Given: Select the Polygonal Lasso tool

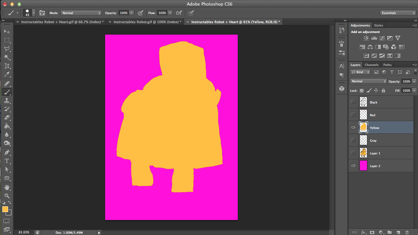Looking at the screenshot, I should click(7, 49).
